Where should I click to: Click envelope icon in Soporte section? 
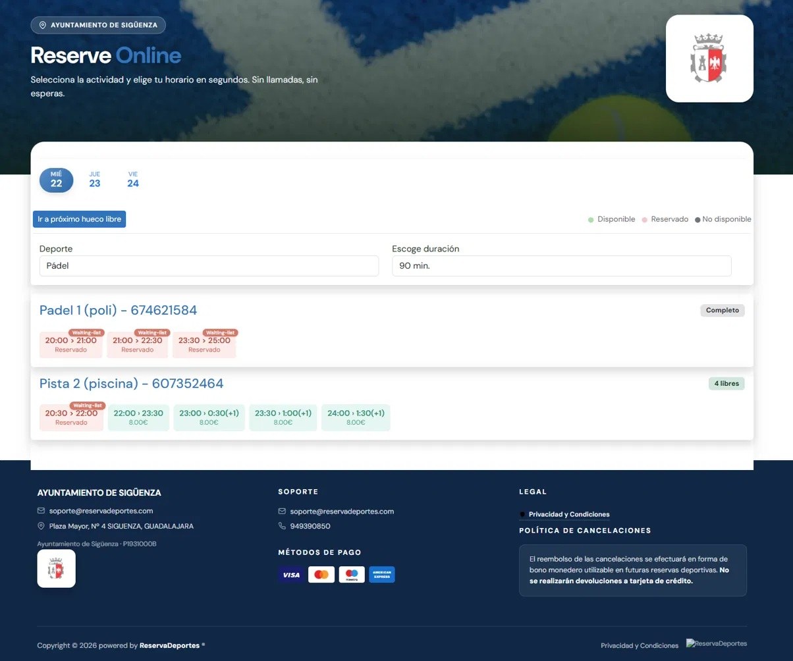pyautogui.click(x=282, y=512)
